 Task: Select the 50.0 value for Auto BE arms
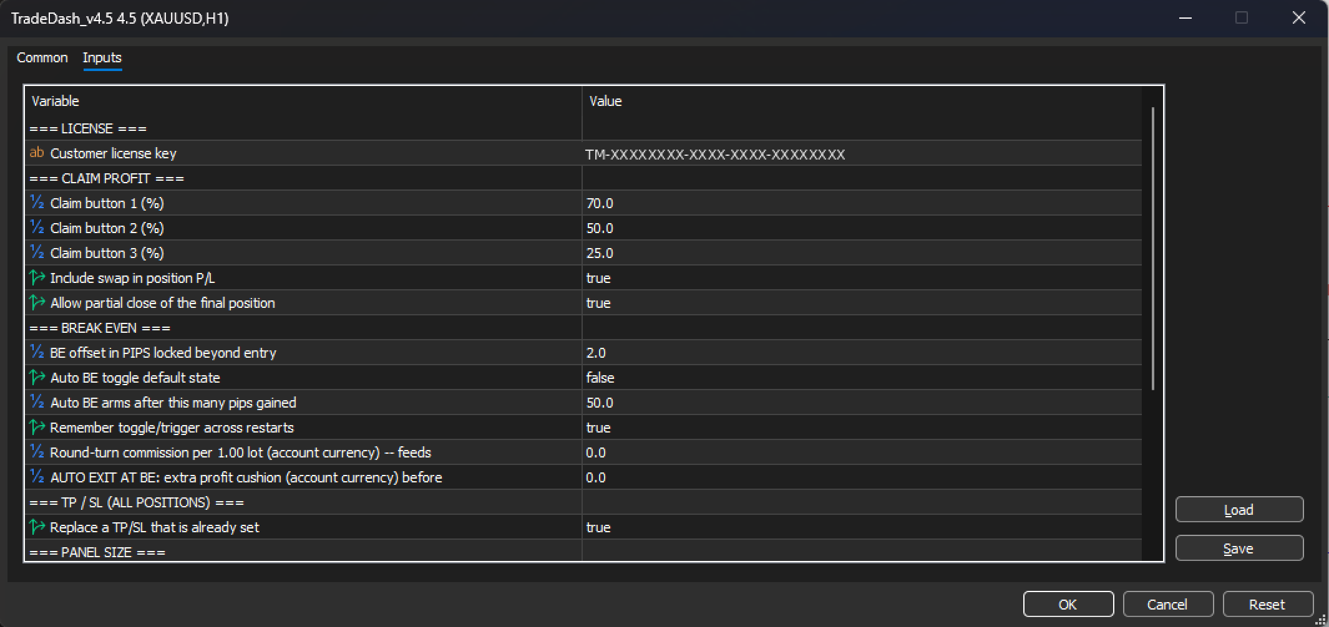tap(862, 403)
